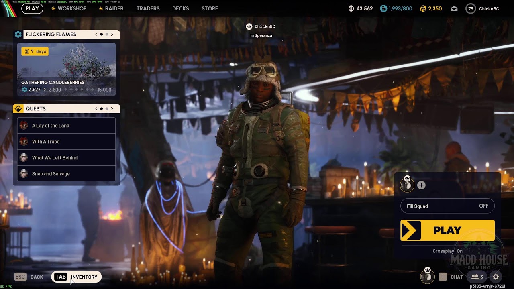Open settings gear icon at bottom right

pyautogui.click(x=496, y=277)
